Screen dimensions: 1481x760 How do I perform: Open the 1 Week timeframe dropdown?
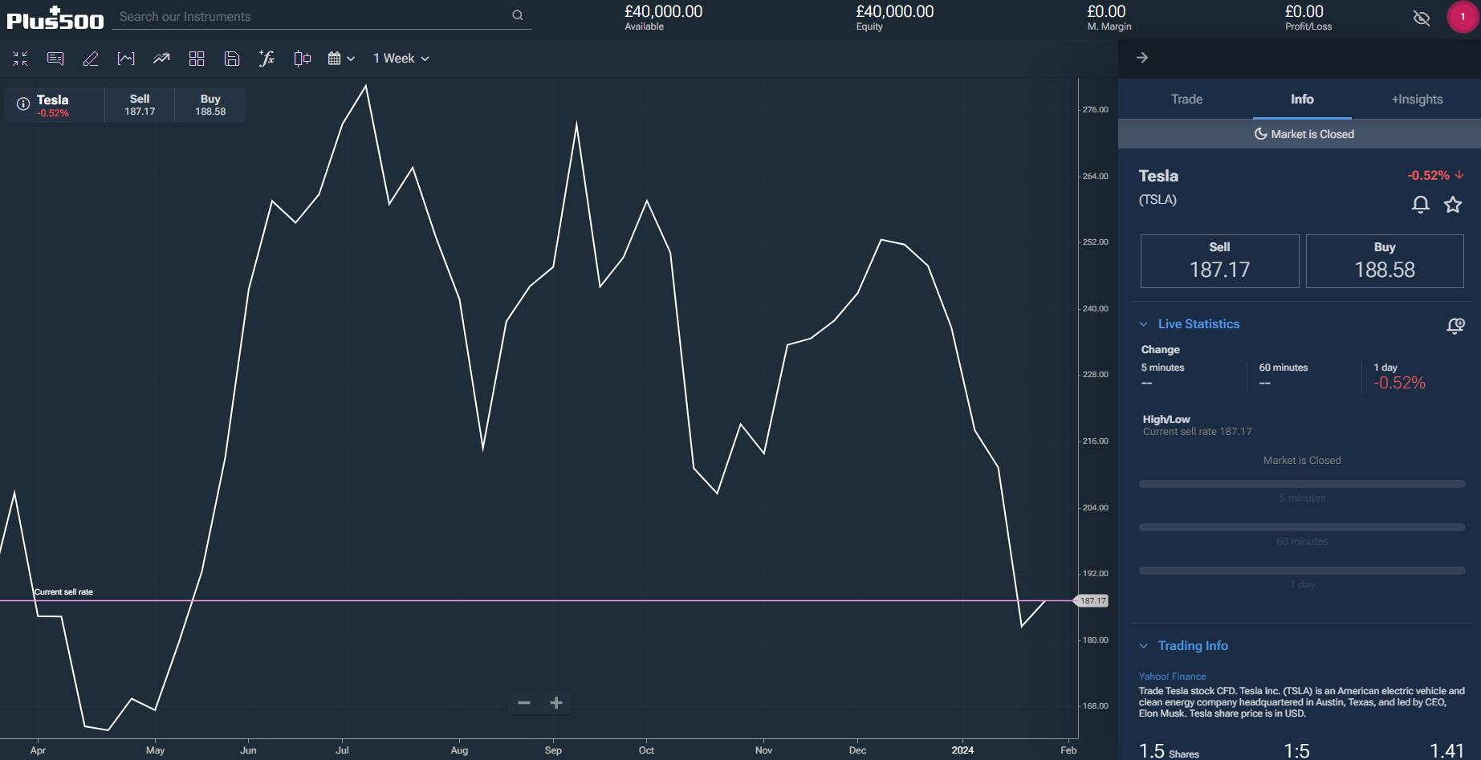click(401, 58)
